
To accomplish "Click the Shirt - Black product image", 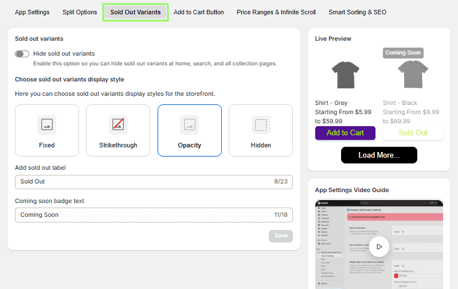I will (x=413, y=74).
